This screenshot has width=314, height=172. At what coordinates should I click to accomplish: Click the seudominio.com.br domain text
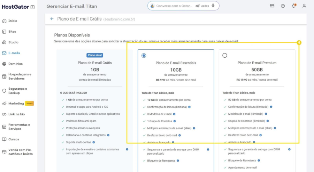pos(119,19)
